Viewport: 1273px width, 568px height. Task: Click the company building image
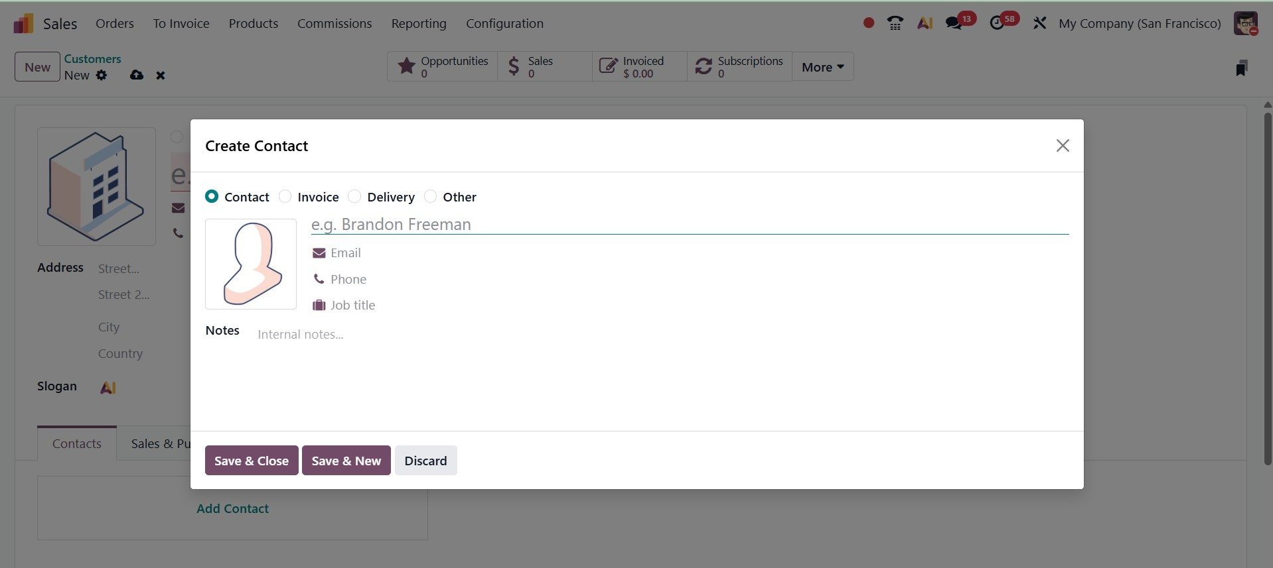pos(96,187)
